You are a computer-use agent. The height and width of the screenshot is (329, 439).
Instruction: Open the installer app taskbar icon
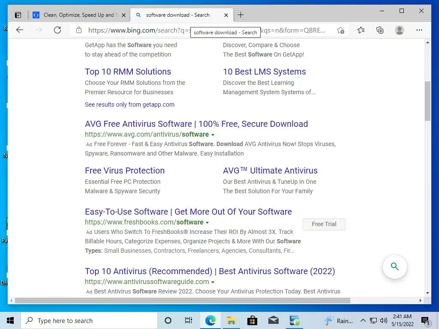point(295,320)
